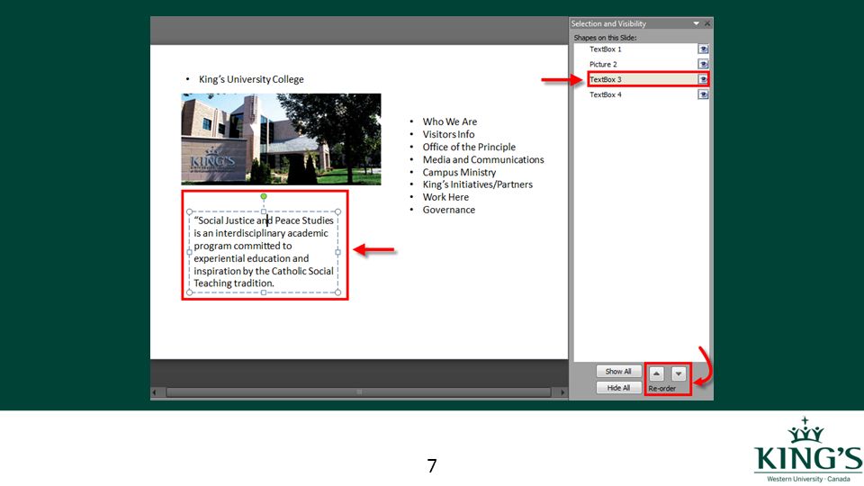The image size is (864, 486).
Task: Click the horizontal scrollbar right arrow
Action: pos(562,391)
